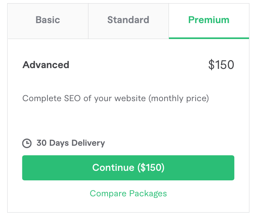Tap the delivery time clock symbol
The image size is (253, 217).
click(x=27, y=143)
